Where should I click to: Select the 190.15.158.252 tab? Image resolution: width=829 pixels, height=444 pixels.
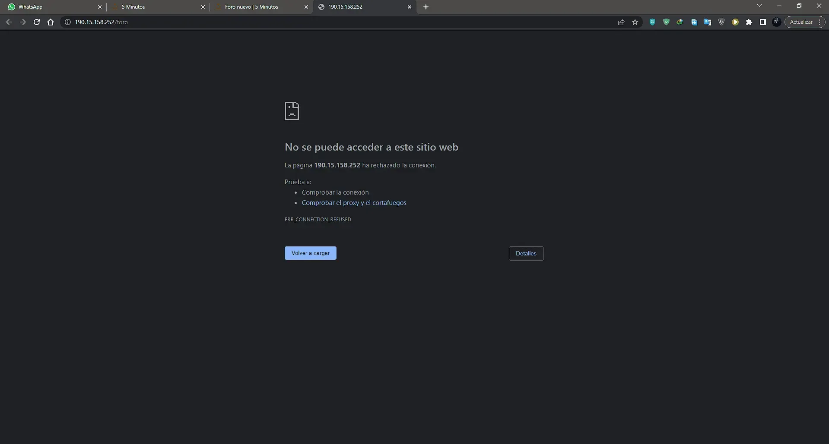365,7
